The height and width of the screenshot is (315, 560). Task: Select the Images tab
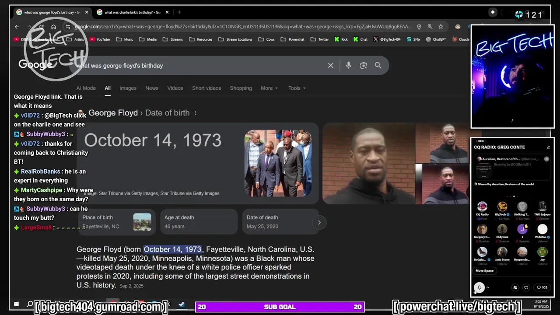click(128, 88)
